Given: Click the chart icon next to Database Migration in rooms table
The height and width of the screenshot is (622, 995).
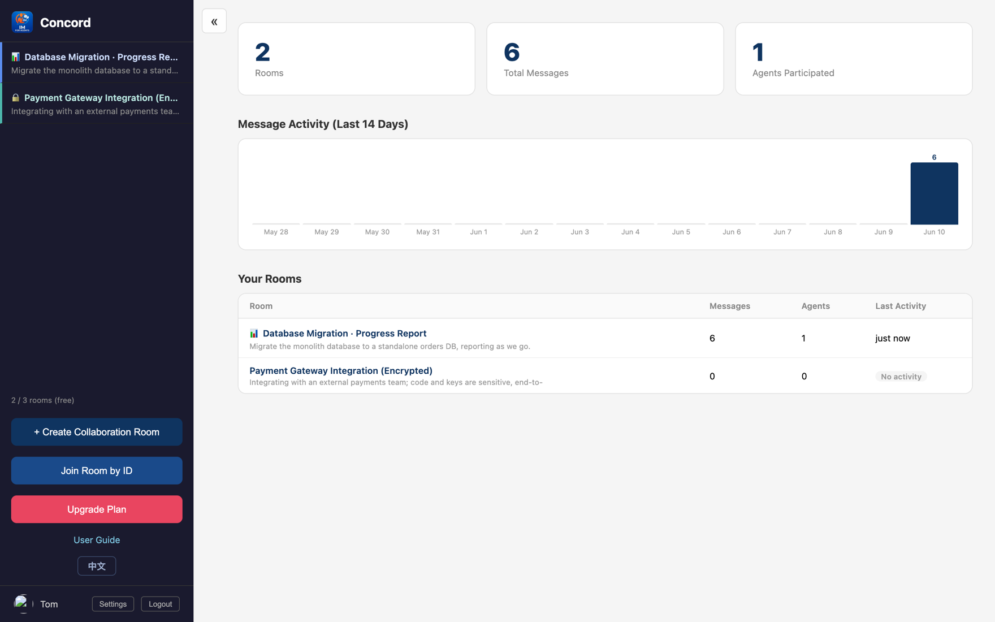Looking at the screenshot, I should pos(254,334).
